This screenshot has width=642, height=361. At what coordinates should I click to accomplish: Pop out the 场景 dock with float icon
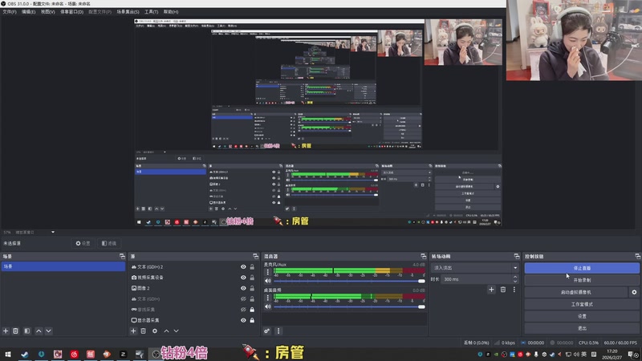[122, 256]
